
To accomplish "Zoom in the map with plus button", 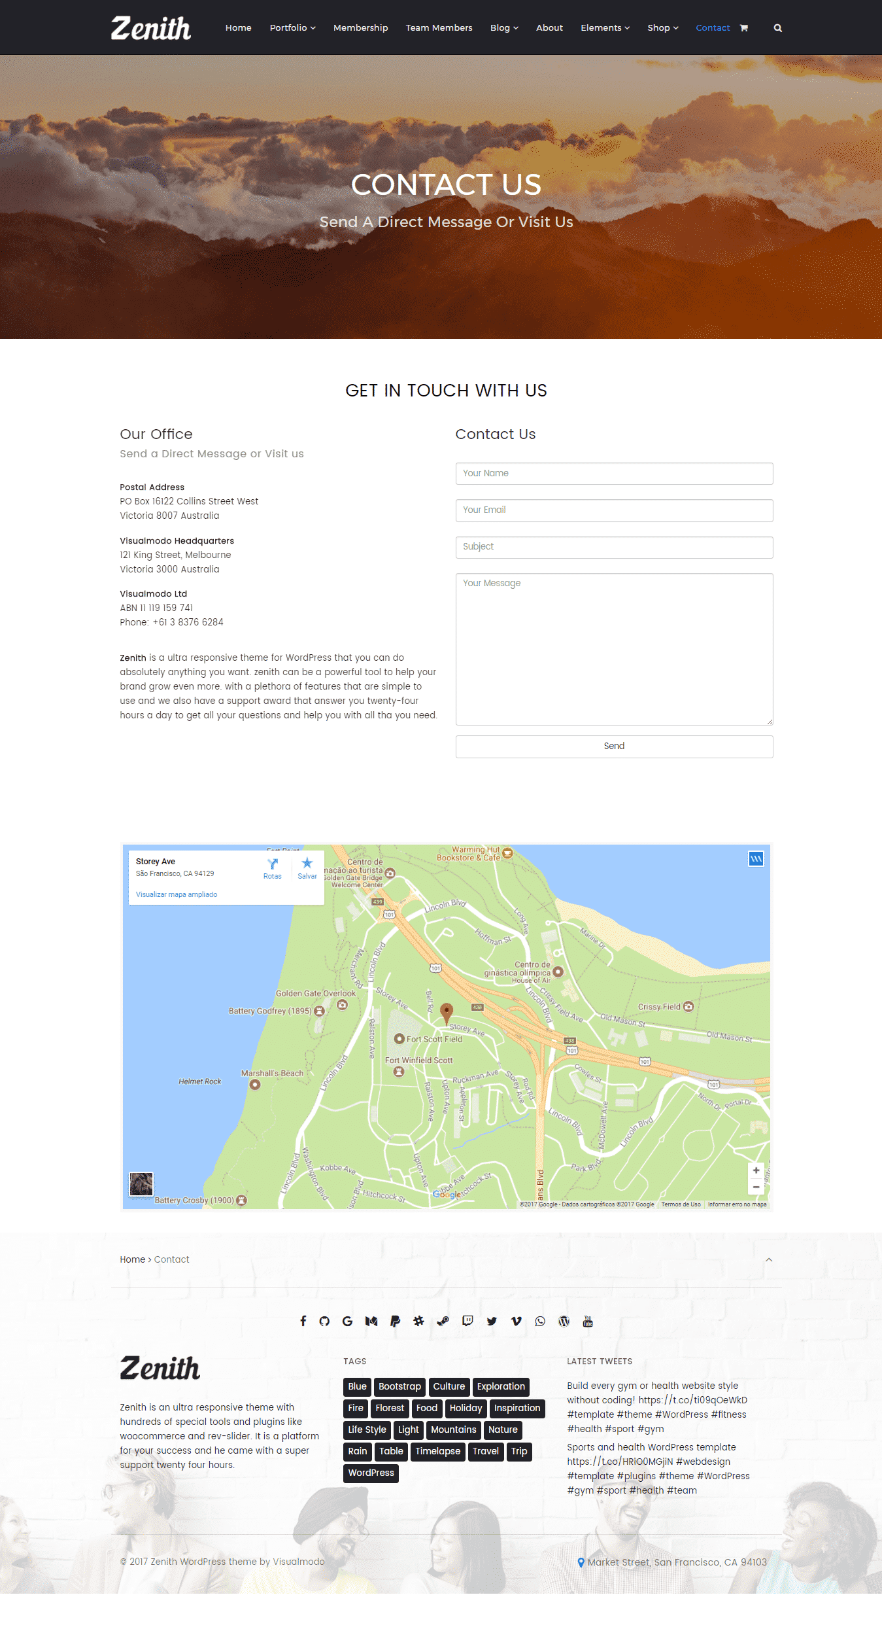I will 756,1170.
